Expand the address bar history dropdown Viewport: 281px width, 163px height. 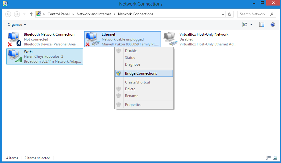click(223, 14)
